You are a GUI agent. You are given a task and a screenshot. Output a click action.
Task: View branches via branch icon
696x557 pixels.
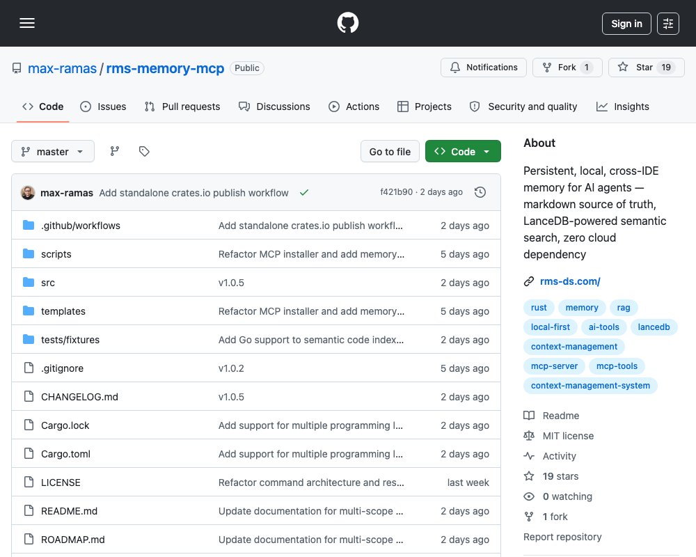[x=115, y=152]
